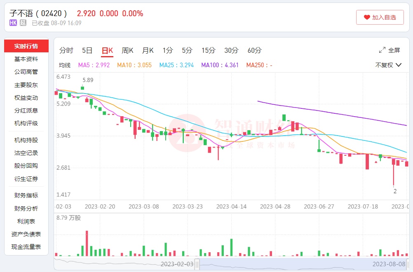Open the 不复权 adjustment dropdown
This screenshot has width=413, height=272.
click(x=388, y=65)
